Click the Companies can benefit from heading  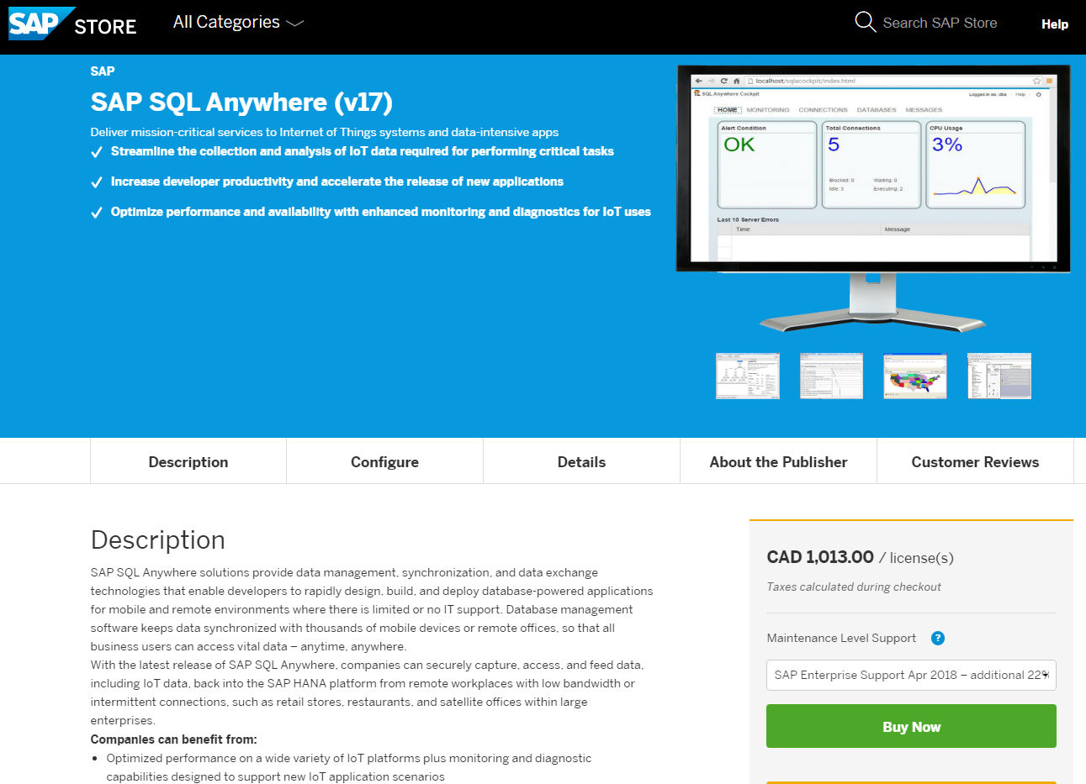pyautogui.click(x=174, y=739)
